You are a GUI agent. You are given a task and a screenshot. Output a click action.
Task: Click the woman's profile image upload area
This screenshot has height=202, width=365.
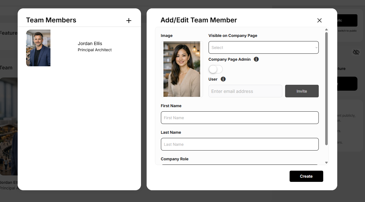tap(182, 69)
